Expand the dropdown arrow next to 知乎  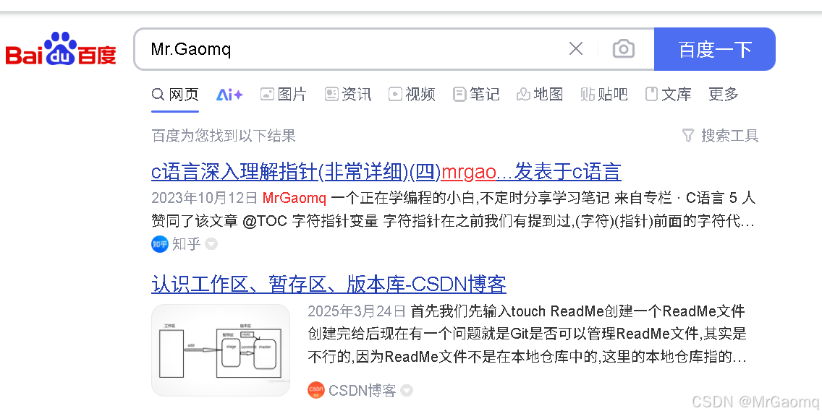pos(211,244)
